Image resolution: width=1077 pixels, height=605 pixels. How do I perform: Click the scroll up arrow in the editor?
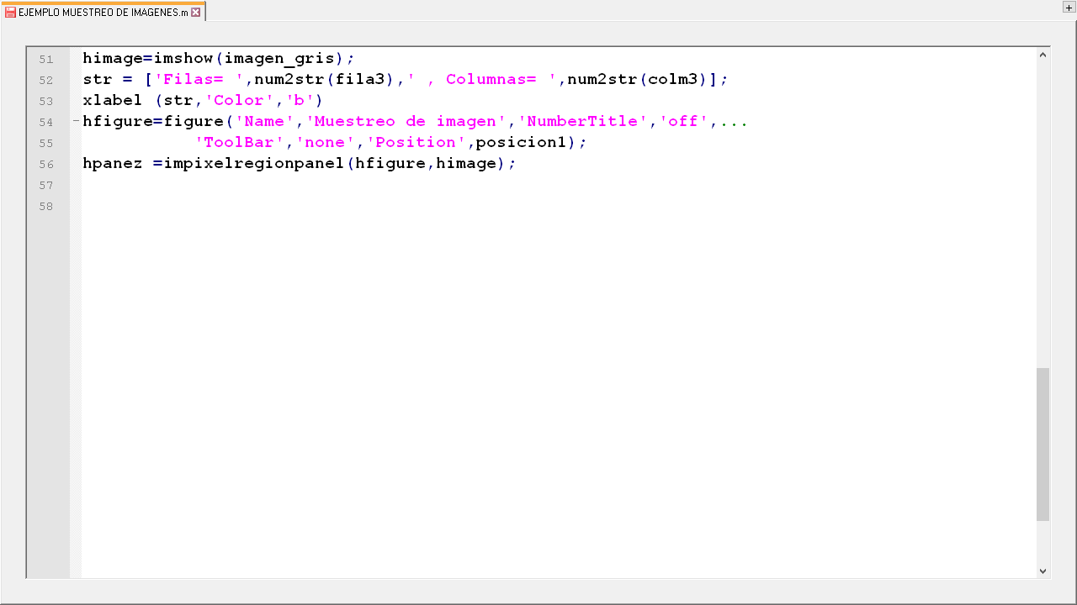(1043, 55)
